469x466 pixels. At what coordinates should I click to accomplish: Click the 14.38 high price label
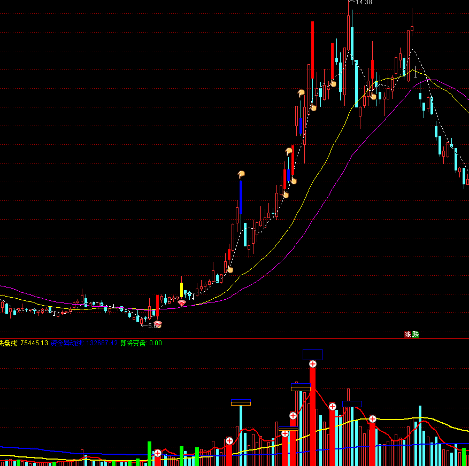click(x=364, y=3)
